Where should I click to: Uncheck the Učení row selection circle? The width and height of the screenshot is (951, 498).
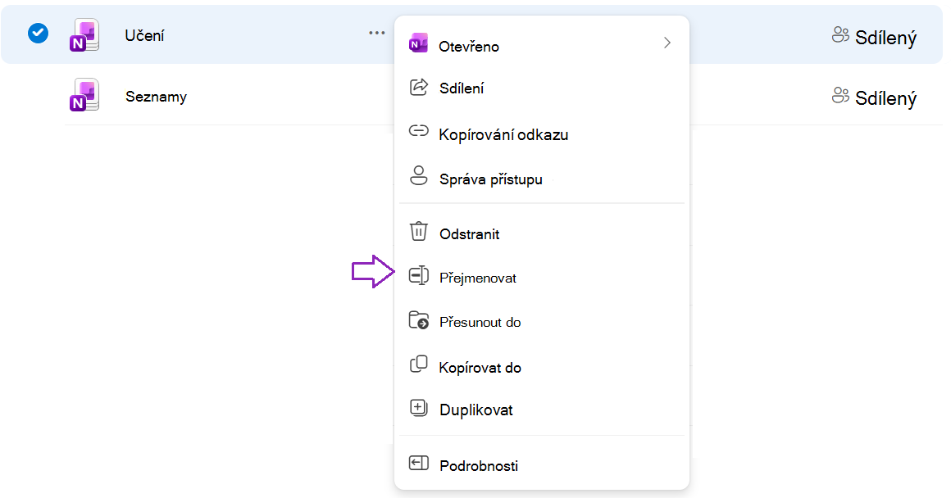(x=38, y=34)
